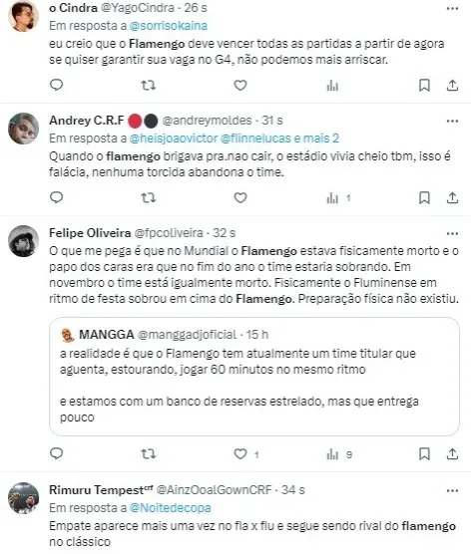Open Felipe Oliveira's profile picture
This screenshot has width=471, height=554.
pyautogui.click(x=23, y=240)
